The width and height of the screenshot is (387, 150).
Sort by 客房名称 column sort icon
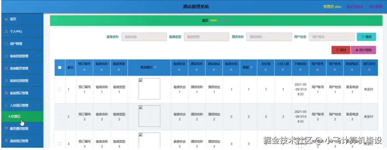102,70
